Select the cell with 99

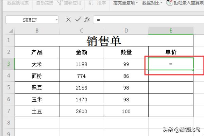click(x=126, y=64)
